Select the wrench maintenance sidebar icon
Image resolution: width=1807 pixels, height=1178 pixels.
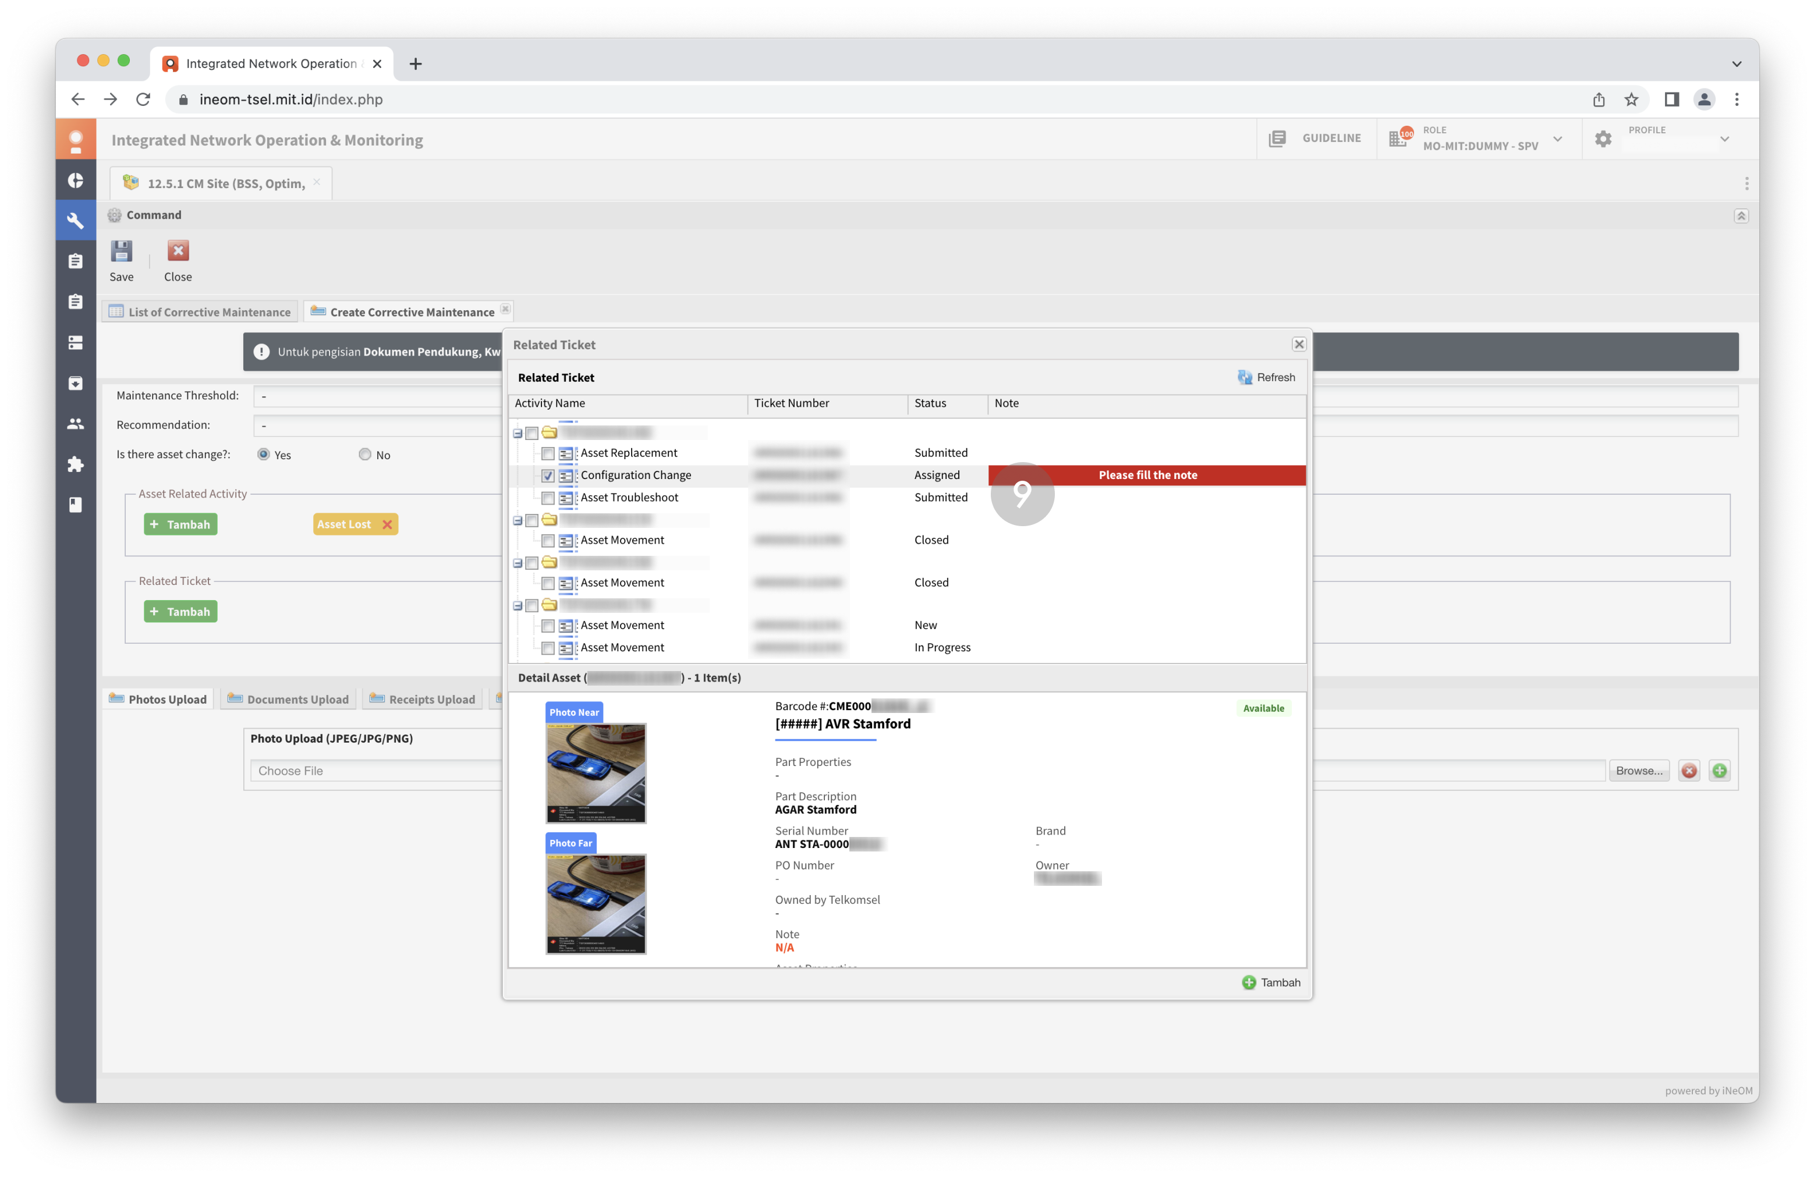point(75,221)
